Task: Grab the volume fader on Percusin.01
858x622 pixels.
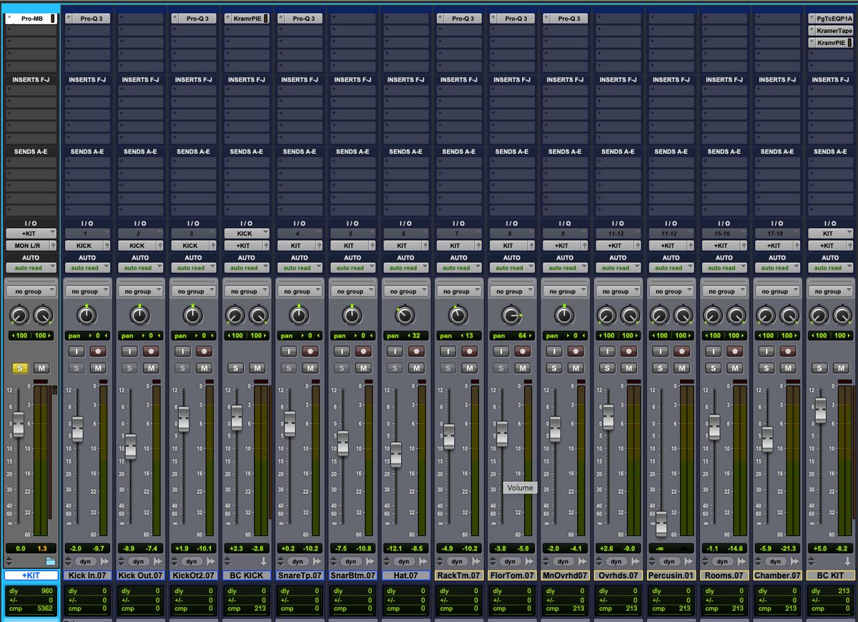Action: pyautogui.click(x=661, y=523)
